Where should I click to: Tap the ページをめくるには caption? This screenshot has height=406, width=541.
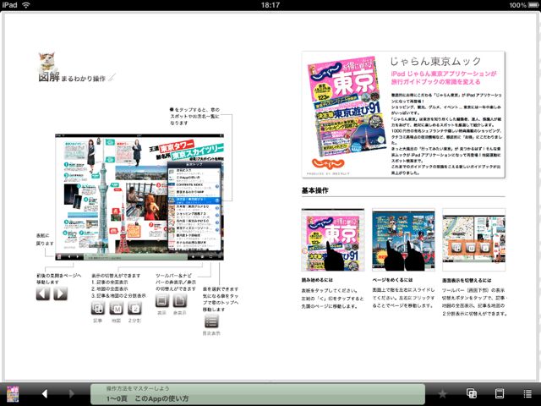392,280
